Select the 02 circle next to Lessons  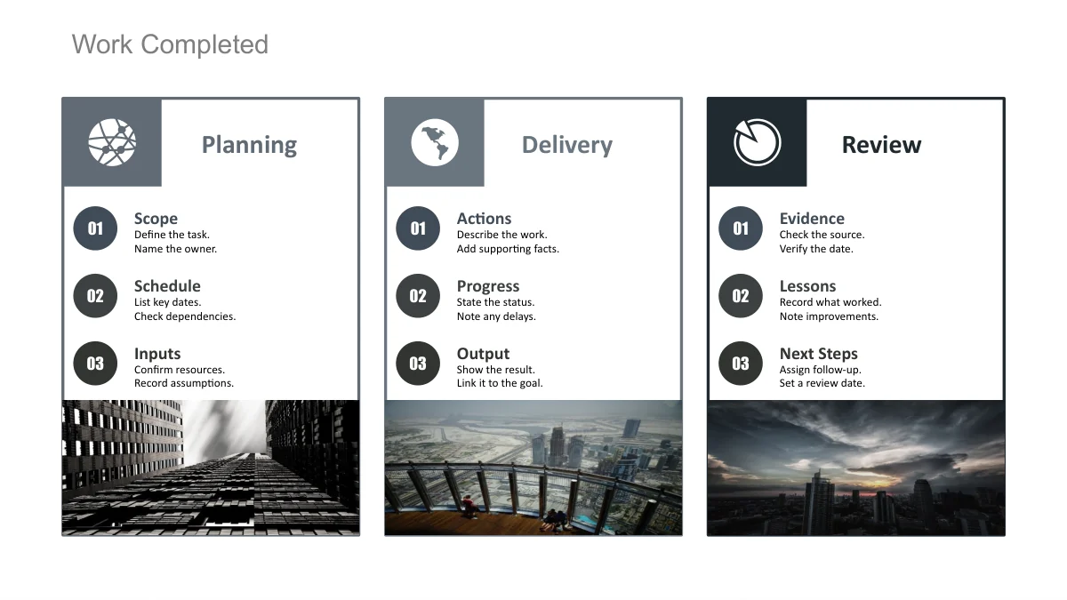(741, 296)
